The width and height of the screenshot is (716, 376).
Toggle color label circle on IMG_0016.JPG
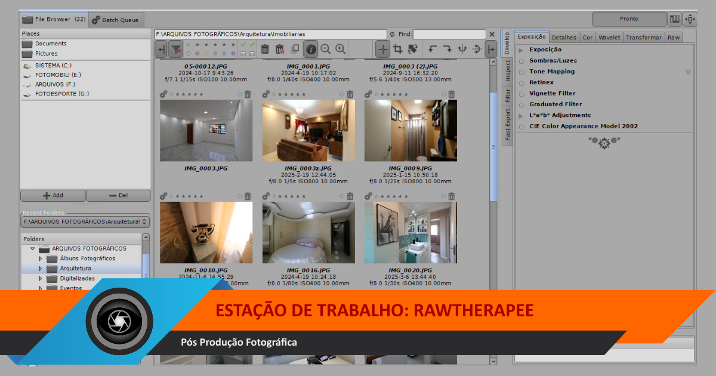[x=342, y=196]
